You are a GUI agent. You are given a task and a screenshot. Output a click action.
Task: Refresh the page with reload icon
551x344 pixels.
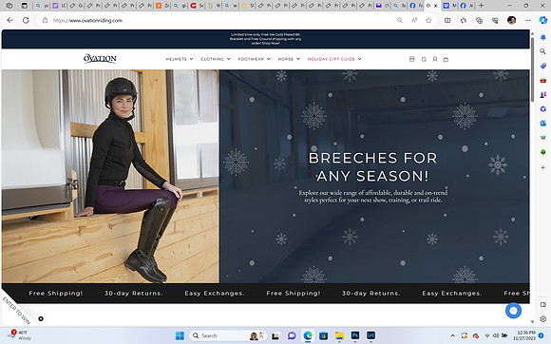coord(26,20)
